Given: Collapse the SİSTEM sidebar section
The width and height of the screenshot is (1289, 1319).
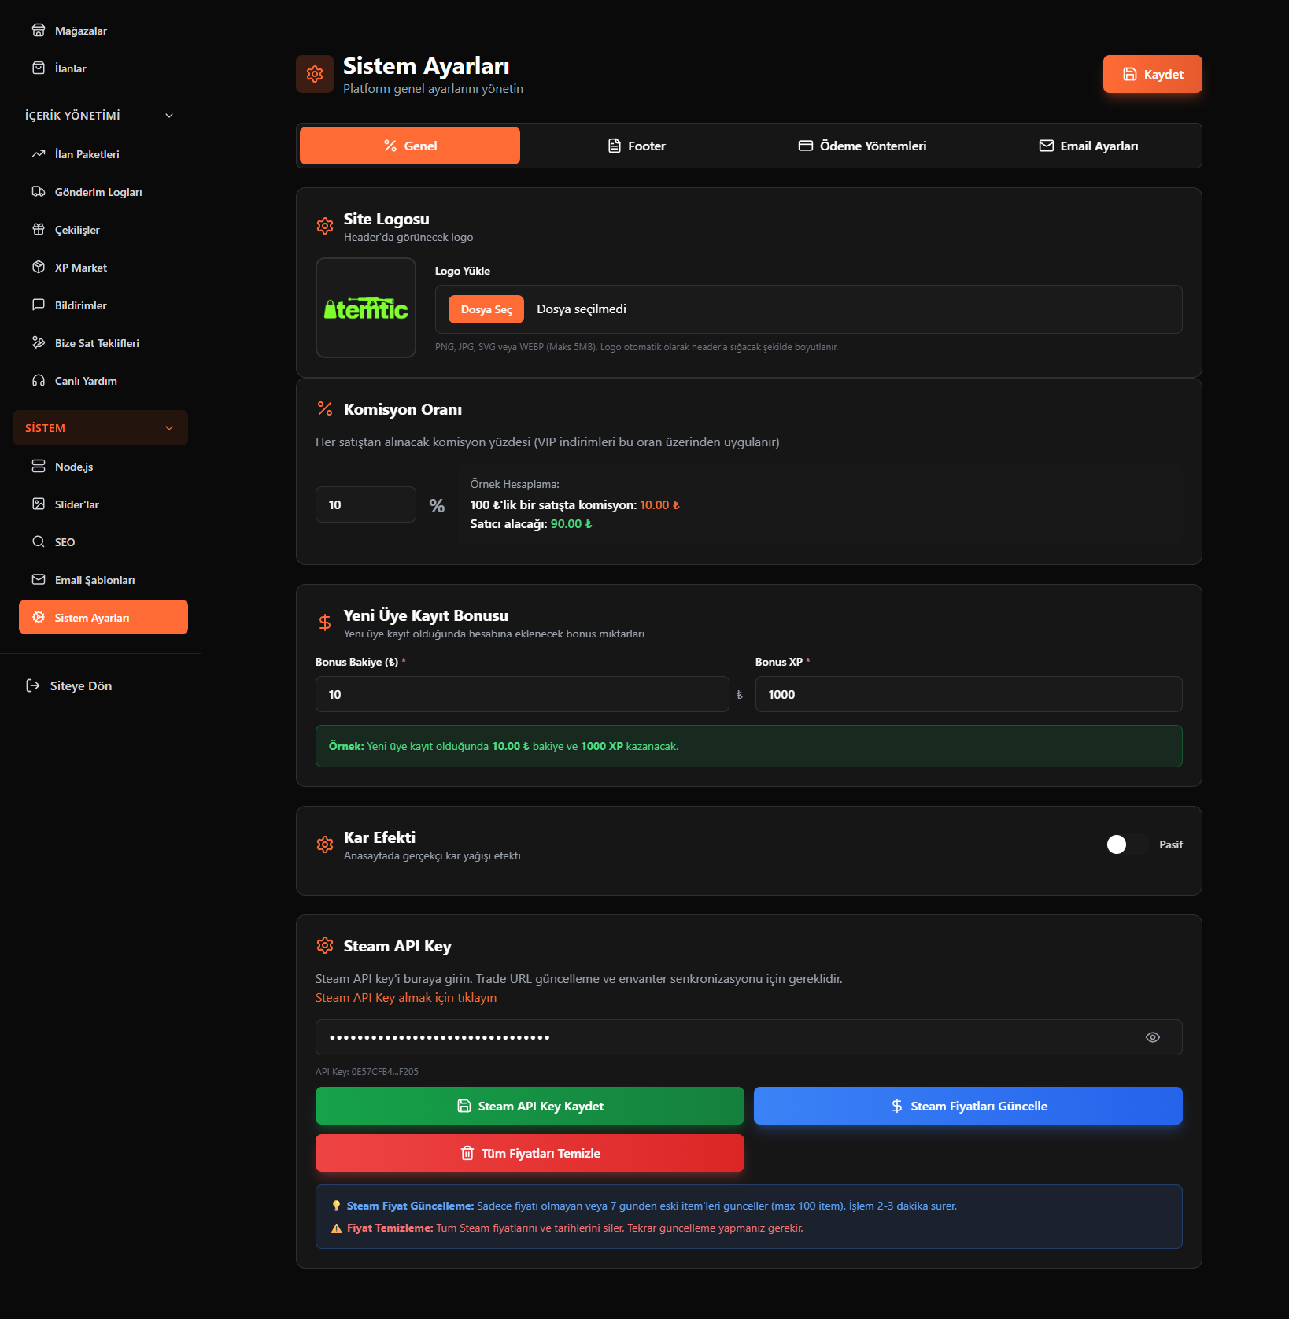Looking at the screenshot, I should pyautogui.click(x=168, y=428).
